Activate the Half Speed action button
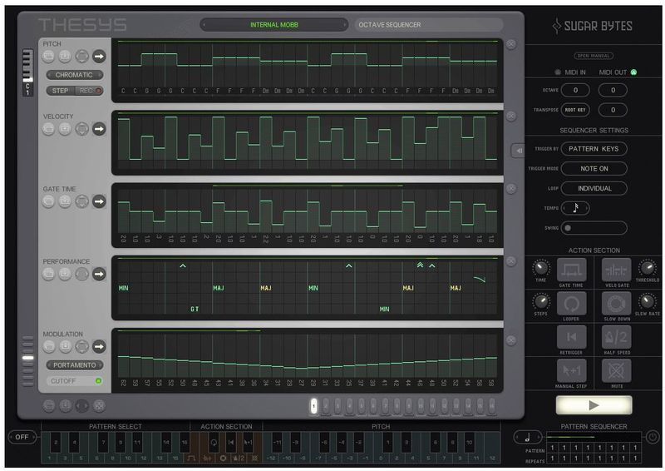The width and height of the screenshot is (665, 471). tap(617, 337)
